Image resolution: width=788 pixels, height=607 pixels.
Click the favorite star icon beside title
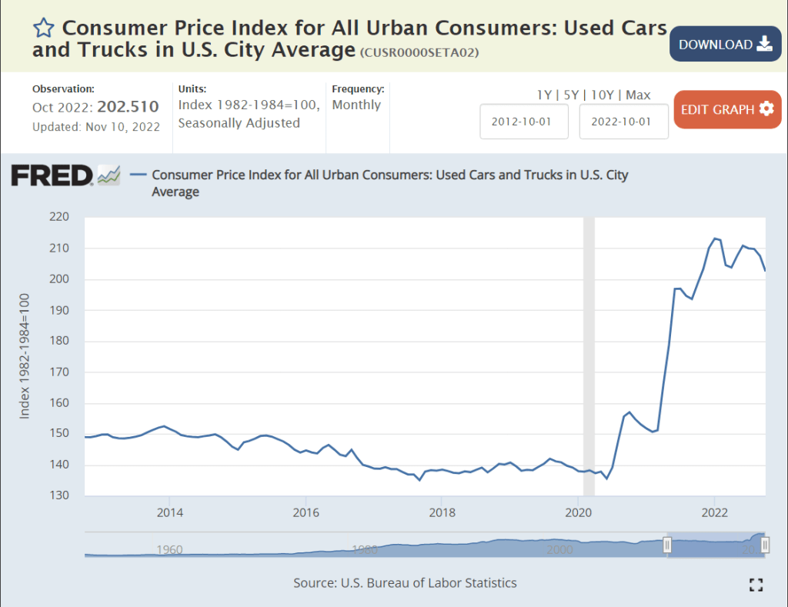click(x=44, y=28)
